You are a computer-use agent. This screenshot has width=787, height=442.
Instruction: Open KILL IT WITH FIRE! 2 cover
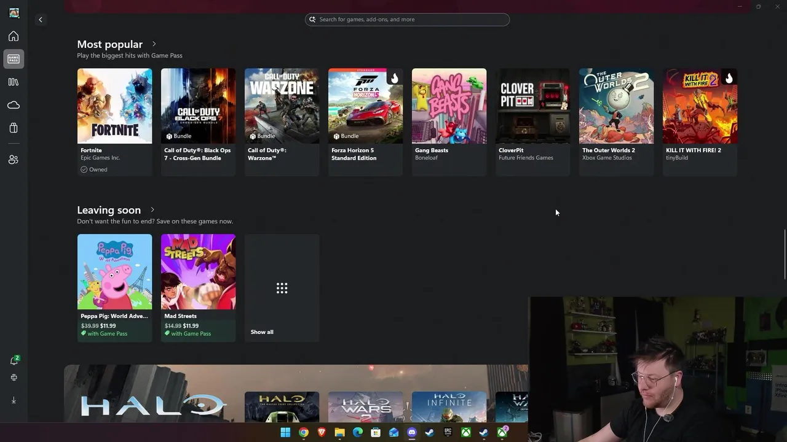coord(700,106)
